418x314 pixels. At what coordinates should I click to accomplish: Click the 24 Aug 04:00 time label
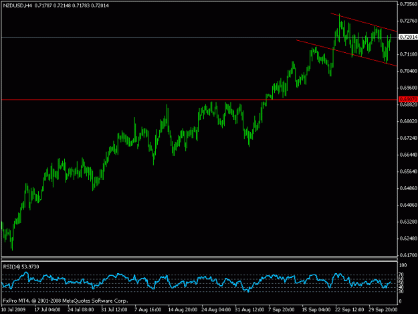216,309
